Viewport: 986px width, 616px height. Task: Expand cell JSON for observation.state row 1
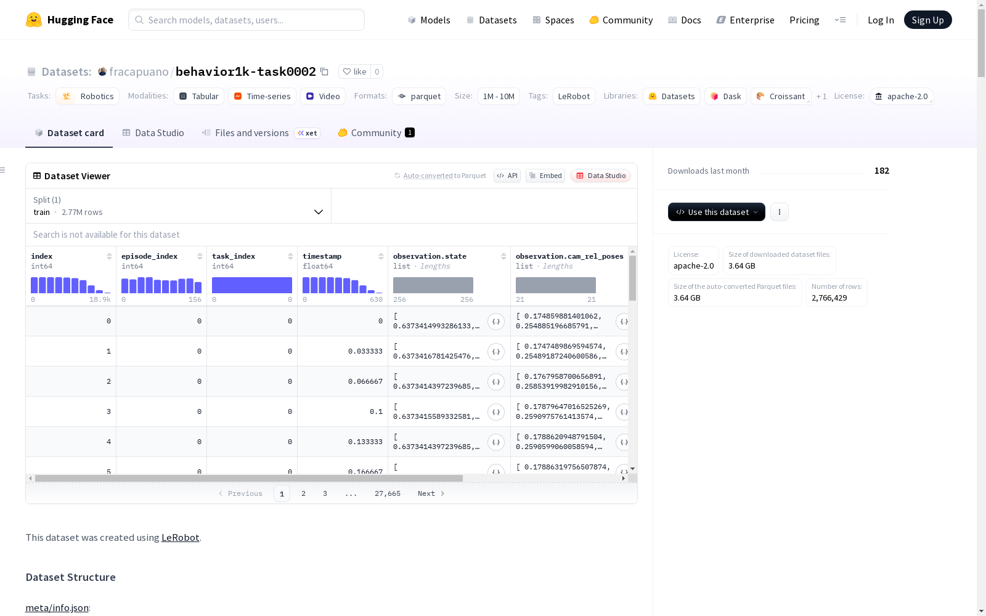[x=496, y=352]
